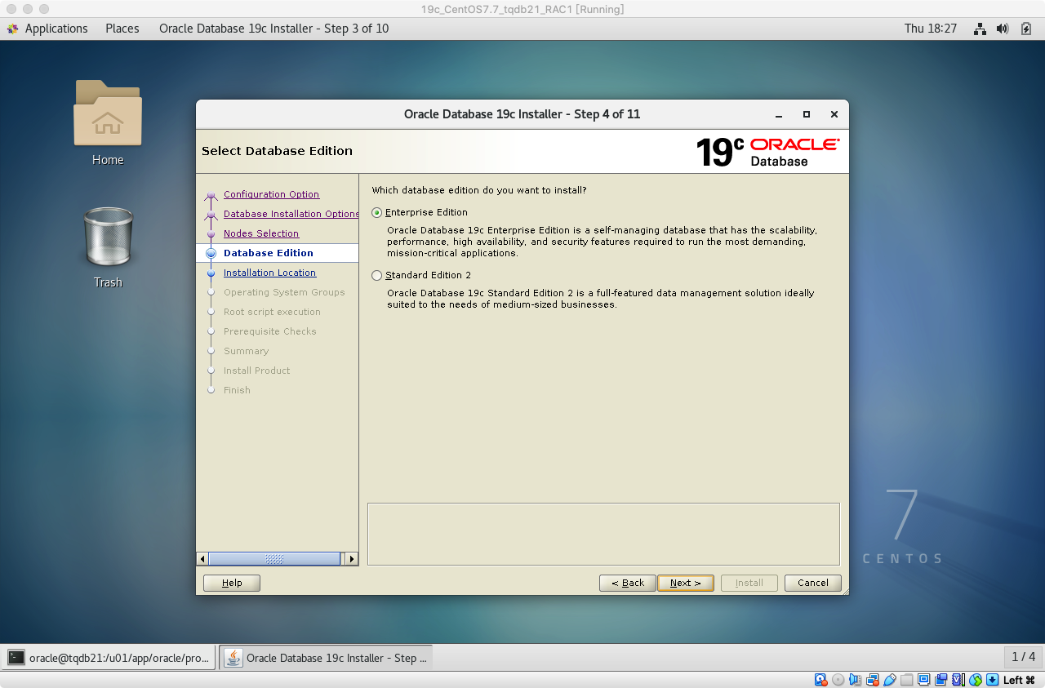Switch to the oracle@tqdb21 terminal taskbar item
Viewport: 1045px width, 688px height.
(109, 658)
